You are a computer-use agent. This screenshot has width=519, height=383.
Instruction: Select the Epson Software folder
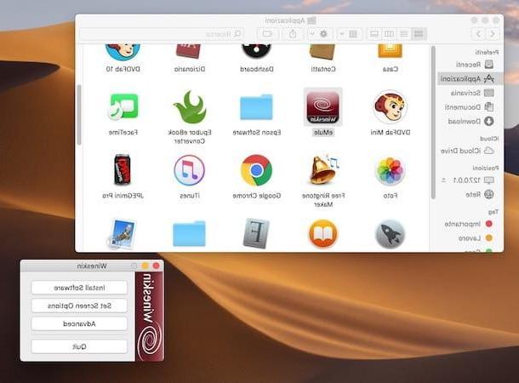(x=256, y=107)
